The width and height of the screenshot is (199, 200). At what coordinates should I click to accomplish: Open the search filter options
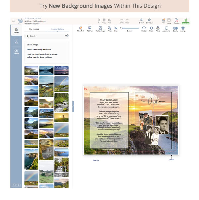pyautogui.click(x=67, y=36)
